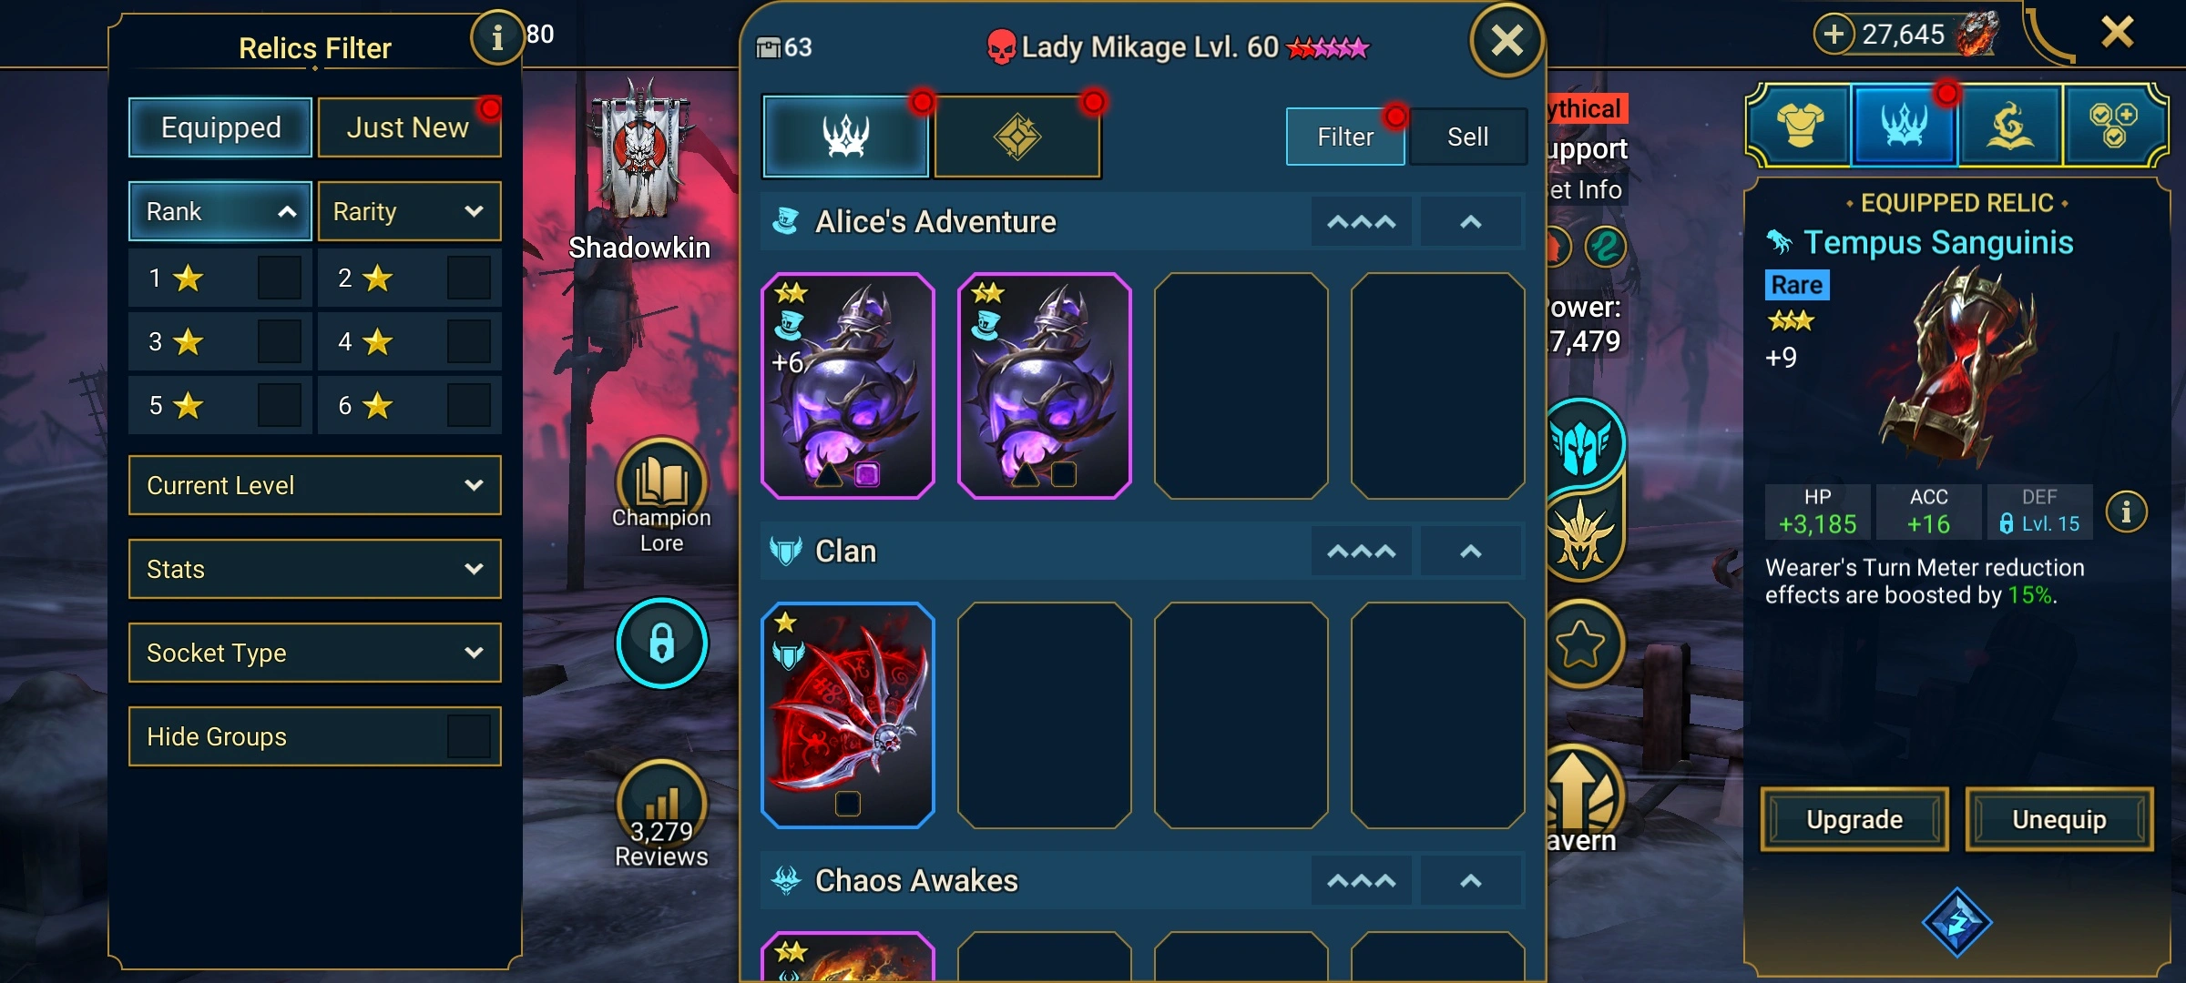Open the Reviews chart icon
The image size is (2186, 983).
pos(661,803)
